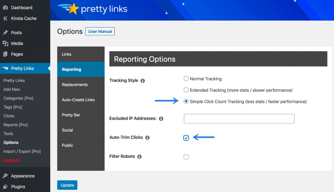Click the Options page title
Image resolution: width=334 pixels, height=192 pixels.
click(70, 31)
